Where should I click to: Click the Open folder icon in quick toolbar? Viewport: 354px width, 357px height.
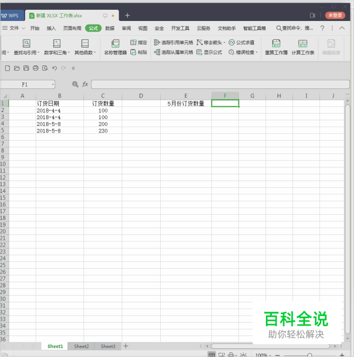tap(17, 68)
